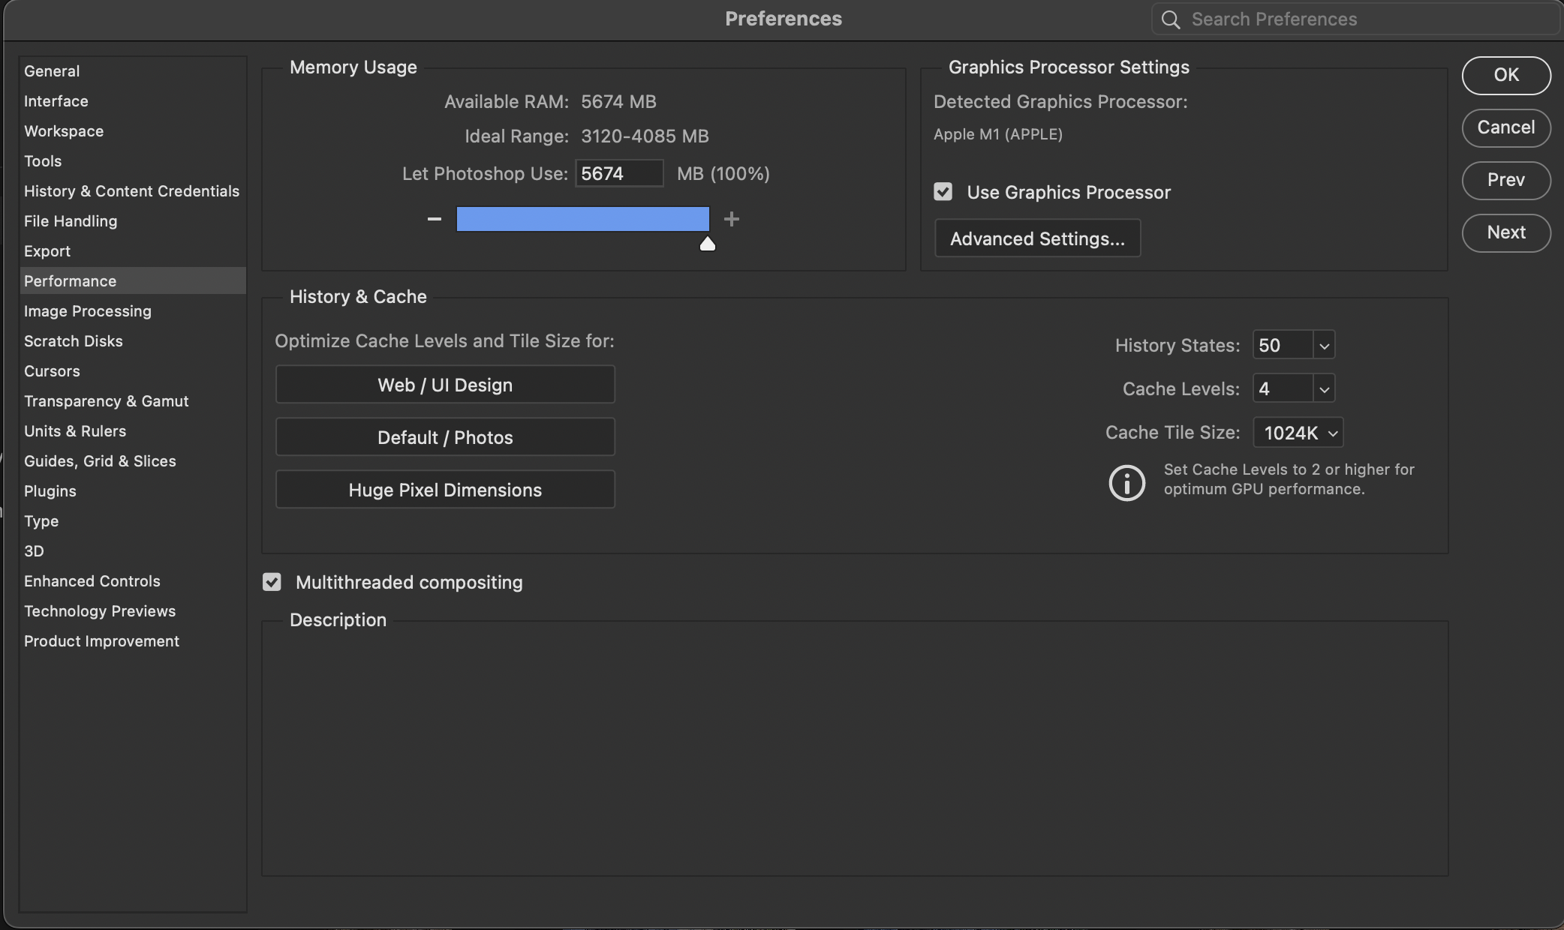1564x930 pixels.
Task: Open the Technology Previews section
Action: click(x=99, y=611)
